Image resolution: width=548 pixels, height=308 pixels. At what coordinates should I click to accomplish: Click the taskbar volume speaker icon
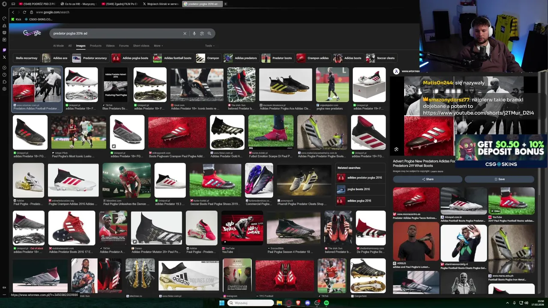click(526, 303)
